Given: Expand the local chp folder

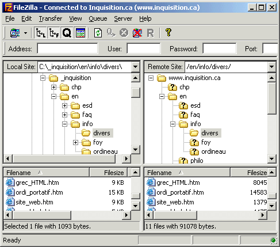Looking at the screenshot, I should [53, 87].
